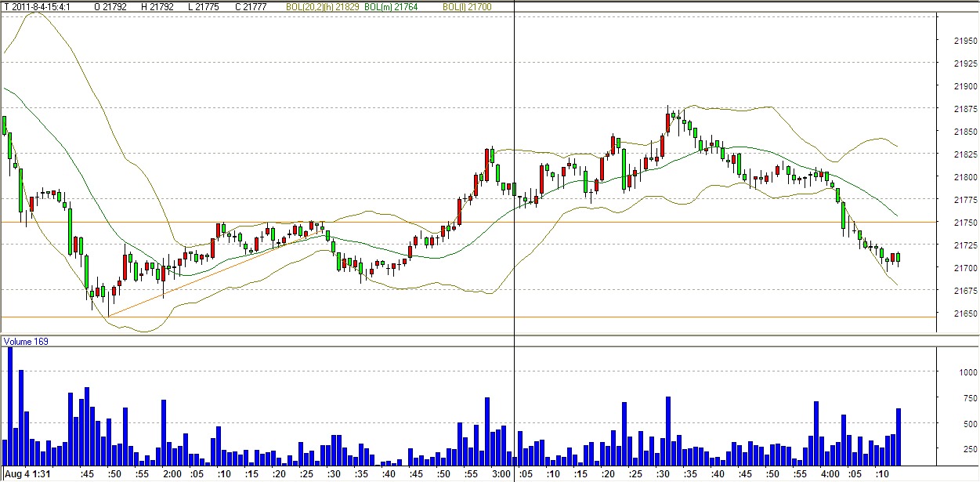This screenshot has height=482, width=980.
Task: Click the 3:00 time axis label
Action: click(502, 474)
